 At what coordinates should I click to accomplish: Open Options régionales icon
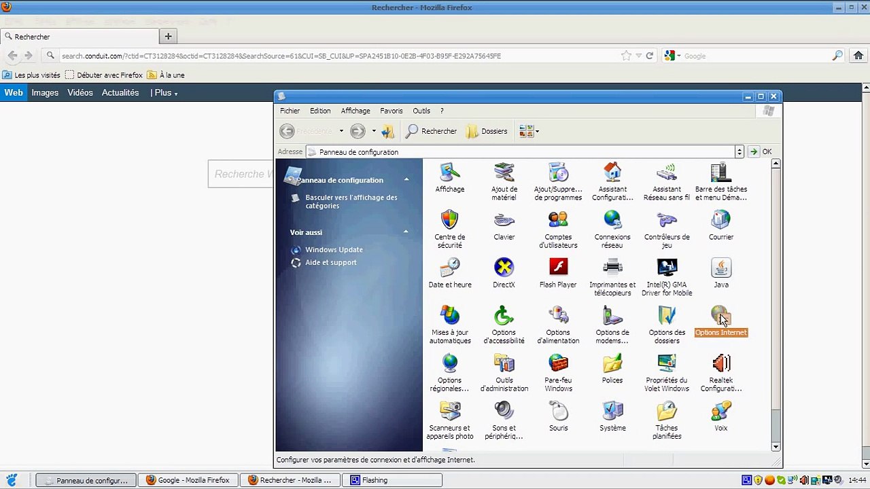click(x=449, y=372)
